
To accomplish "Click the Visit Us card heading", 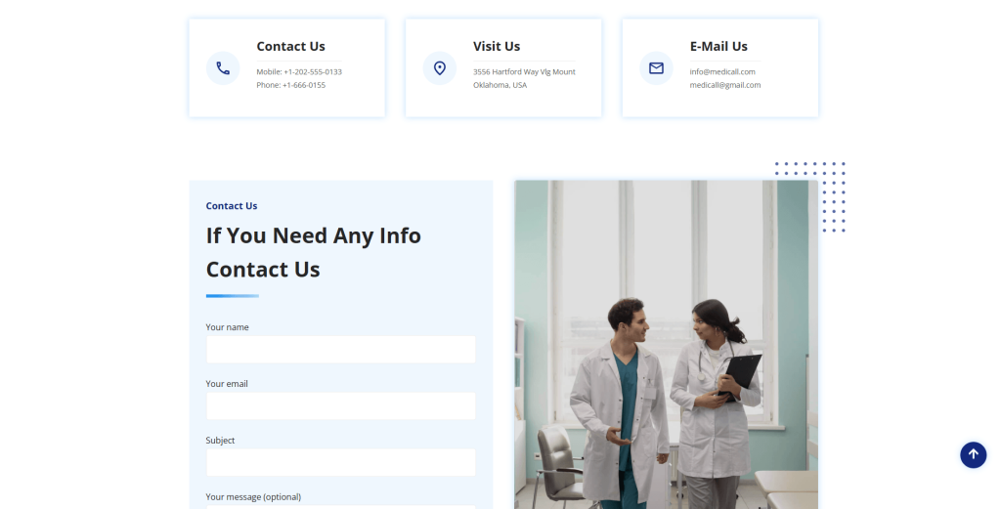I will click(496, 47).
